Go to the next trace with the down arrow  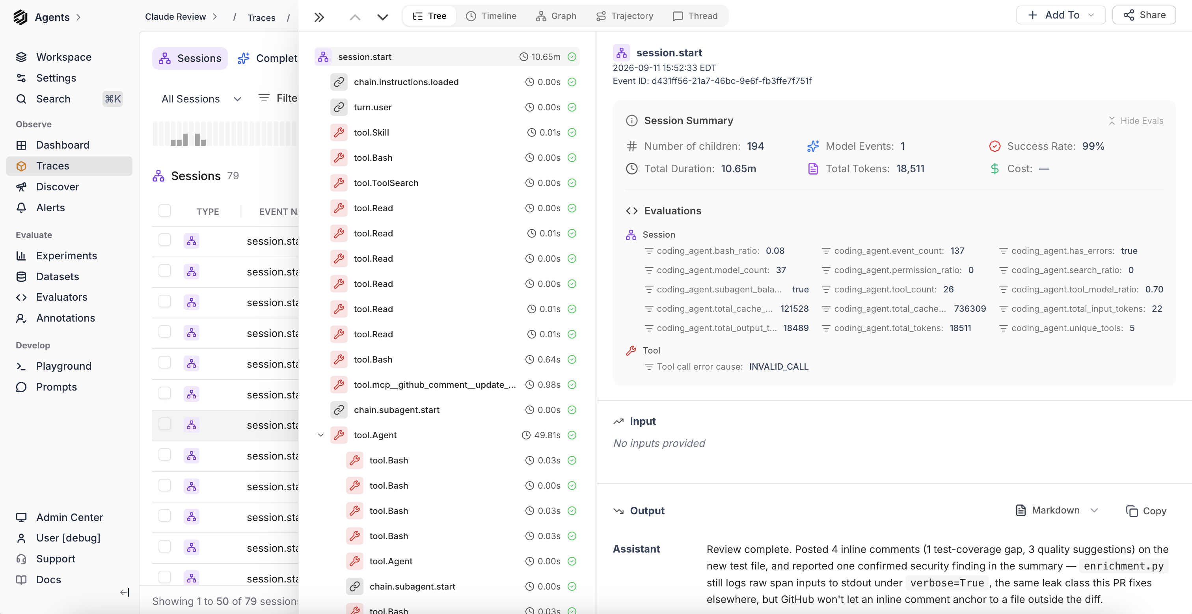click(x=383, y=17)
